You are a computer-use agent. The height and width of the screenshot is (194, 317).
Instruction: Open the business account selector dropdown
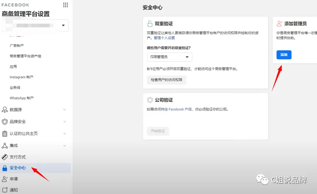pyautogui.click(x=35, y=25)
